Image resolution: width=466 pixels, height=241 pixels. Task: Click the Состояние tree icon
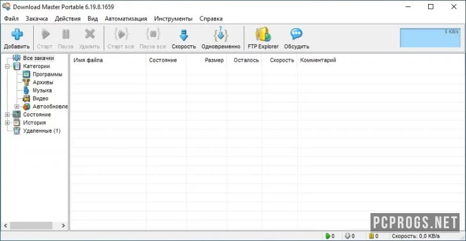(x=17, y=115)
